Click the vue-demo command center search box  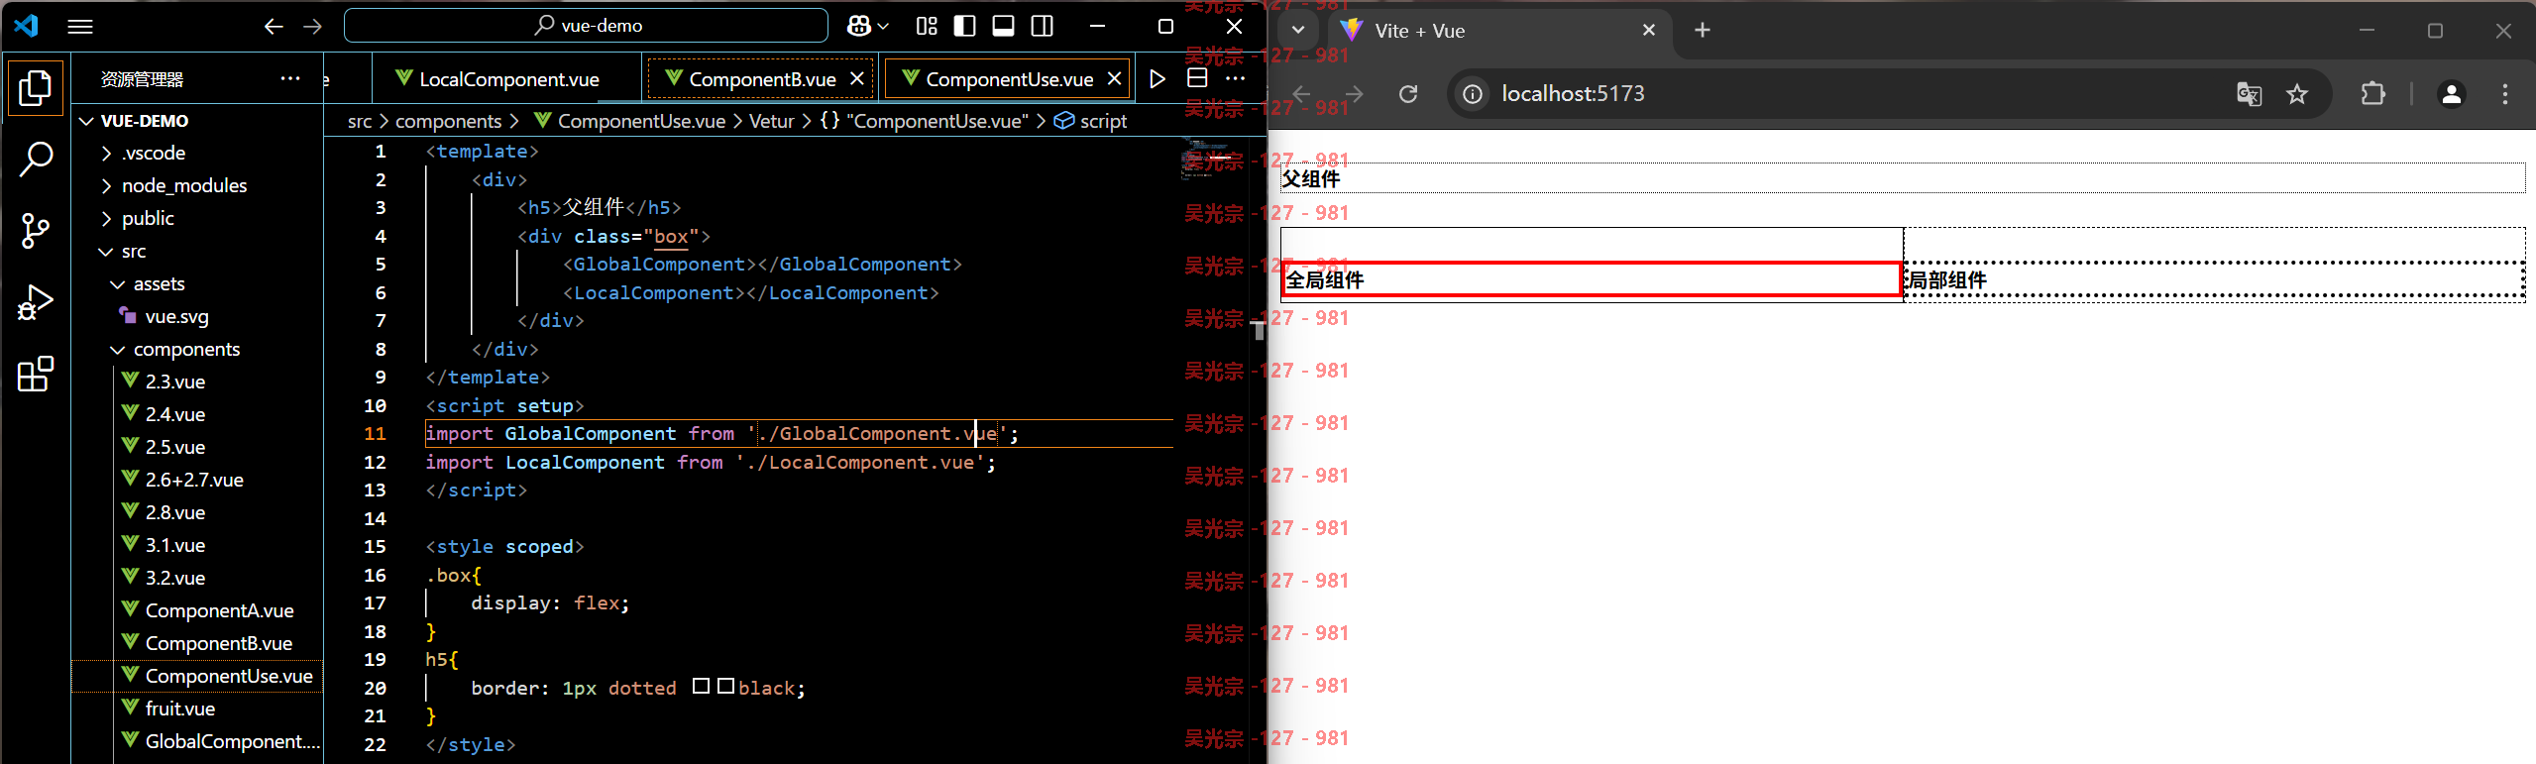pos(586,26)
